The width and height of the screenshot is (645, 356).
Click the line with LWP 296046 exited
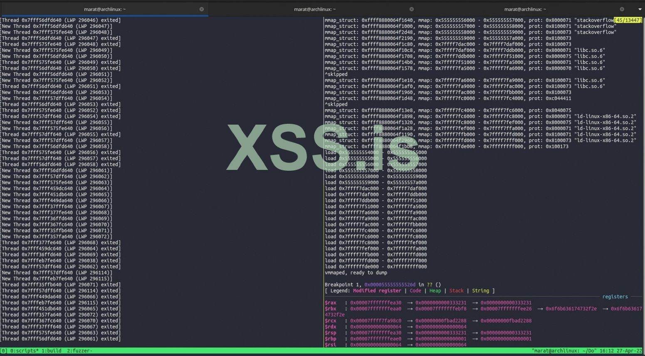[61, 20]
